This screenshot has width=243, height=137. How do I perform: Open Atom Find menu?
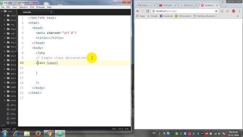[32, 7]
